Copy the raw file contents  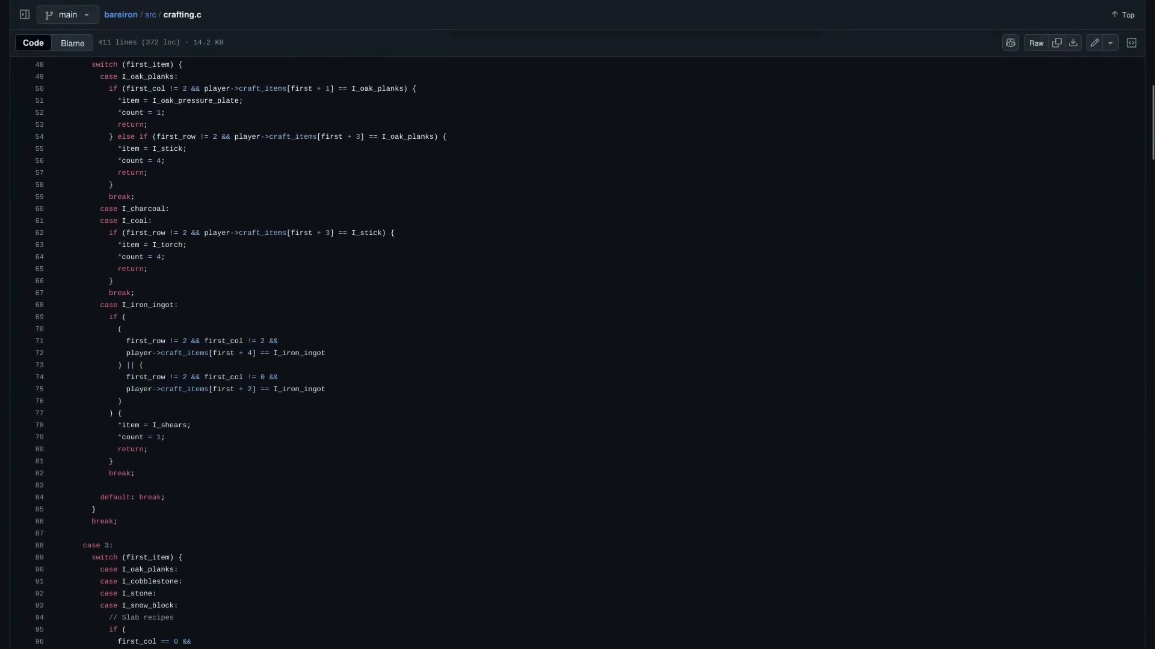coord(1056,43)
